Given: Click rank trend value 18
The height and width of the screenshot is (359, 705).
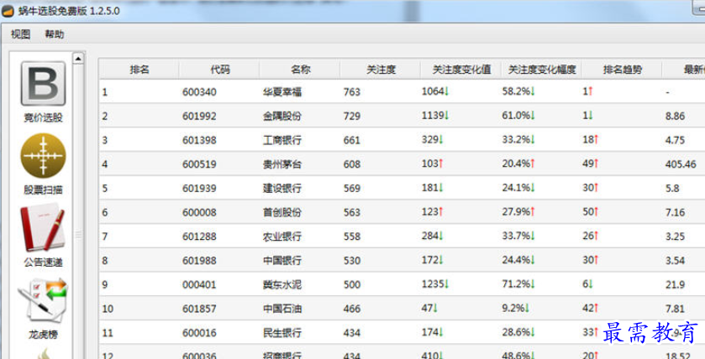Looking at the screenshot, I should tap(591, 139).
